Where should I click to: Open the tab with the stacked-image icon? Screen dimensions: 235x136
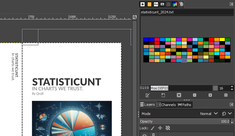(162, 4)
